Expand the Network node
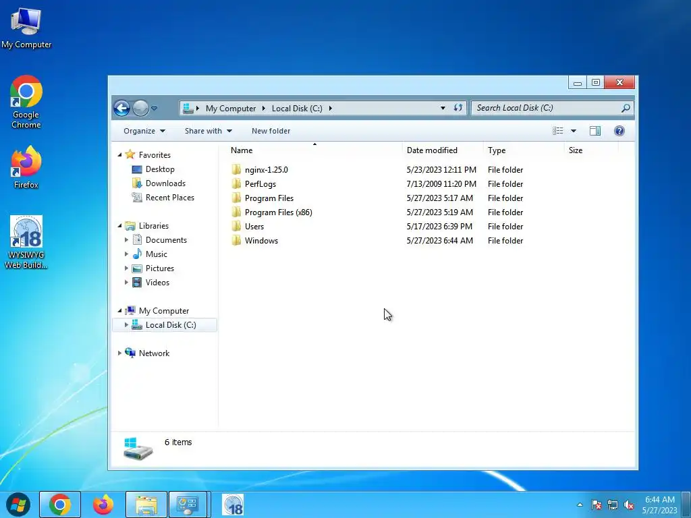This screenshot has width=691, height=518. [x=119, y=353]
